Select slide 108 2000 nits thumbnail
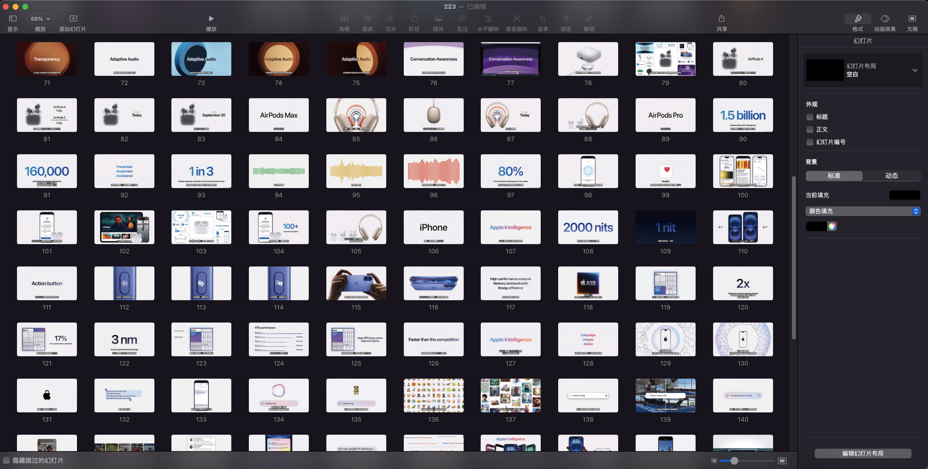The width and height of the screenshot is (928, 469). click(x=588, y=227)
